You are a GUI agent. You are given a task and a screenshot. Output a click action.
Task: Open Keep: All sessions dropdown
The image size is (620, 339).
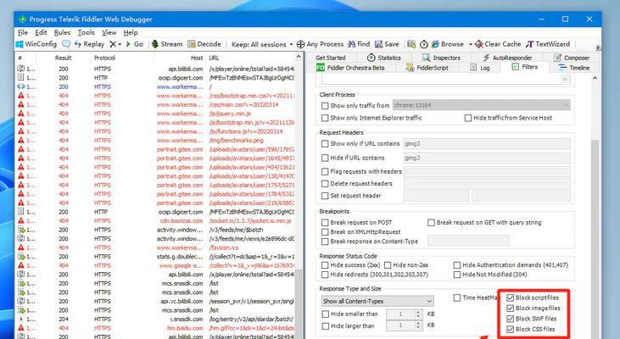(262, 44)
